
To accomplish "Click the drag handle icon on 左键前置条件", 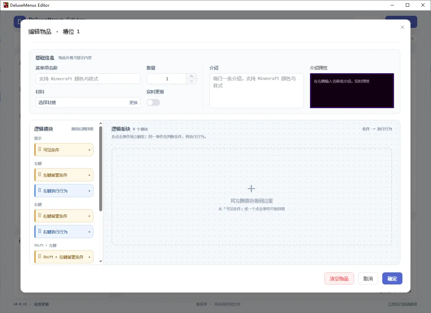I will (40, 175).
